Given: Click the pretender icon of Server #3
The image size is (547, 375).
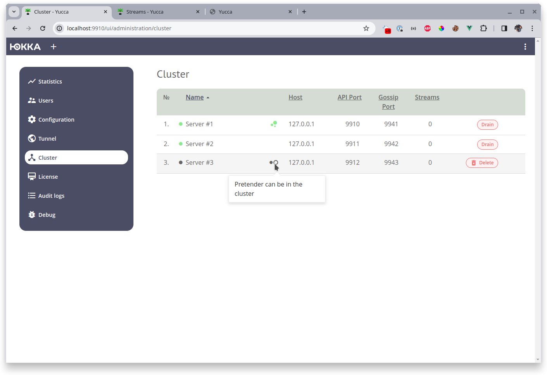Looking at the screenshot, I should [x=273, y=162].
